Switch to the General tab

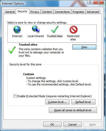pyautogui.click(x=10, y=12)
